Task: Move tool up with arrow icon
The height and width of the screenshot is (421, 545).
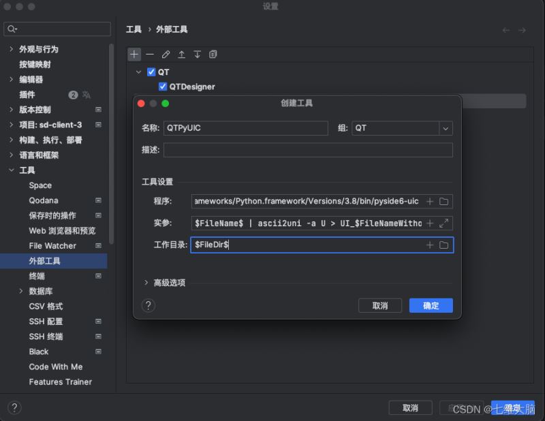Action: click(181, 54)
